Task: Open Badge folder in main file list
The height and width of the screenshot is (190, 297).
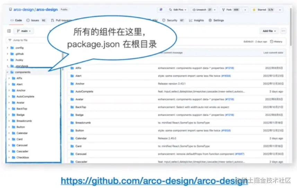Action: (x=79, y=115)
